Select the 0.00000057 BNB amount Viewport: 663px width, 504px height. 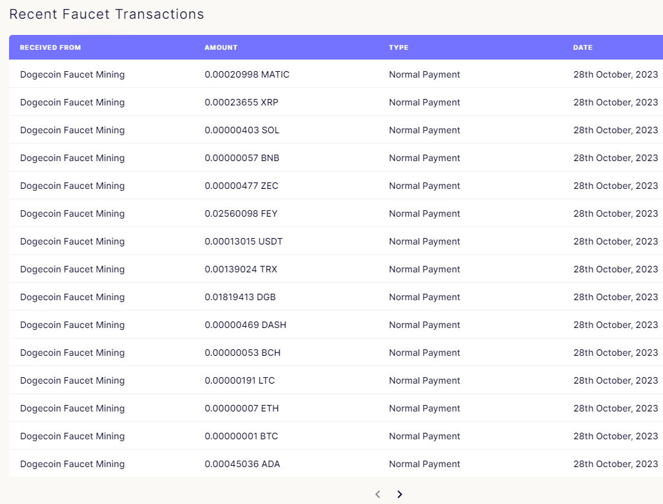click(x=242, y=158)
